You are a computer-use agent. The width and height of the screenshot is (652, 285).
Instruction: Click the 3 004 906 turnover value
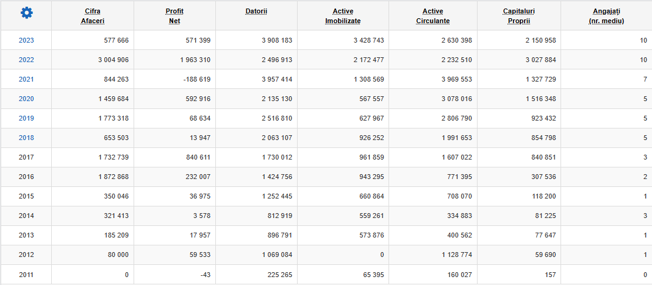[x=113, y=60]
